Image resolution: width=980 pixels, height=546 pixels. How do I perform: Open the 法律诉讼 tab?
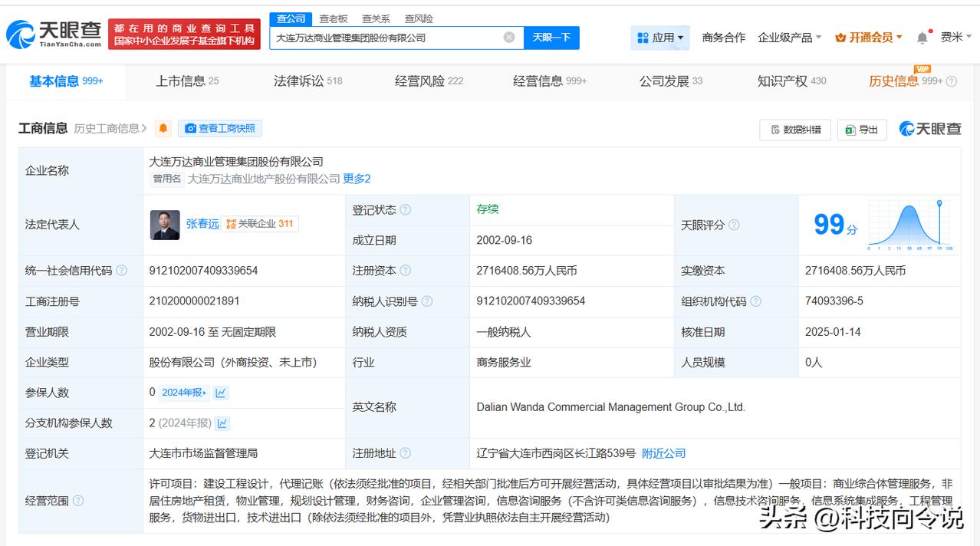pyautogui.click(x=308, y=81)
